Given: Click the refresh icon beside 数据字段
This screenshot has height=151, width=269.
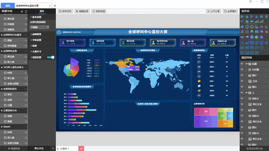Looking at the screenshot, I should click(x=26, y=11).
